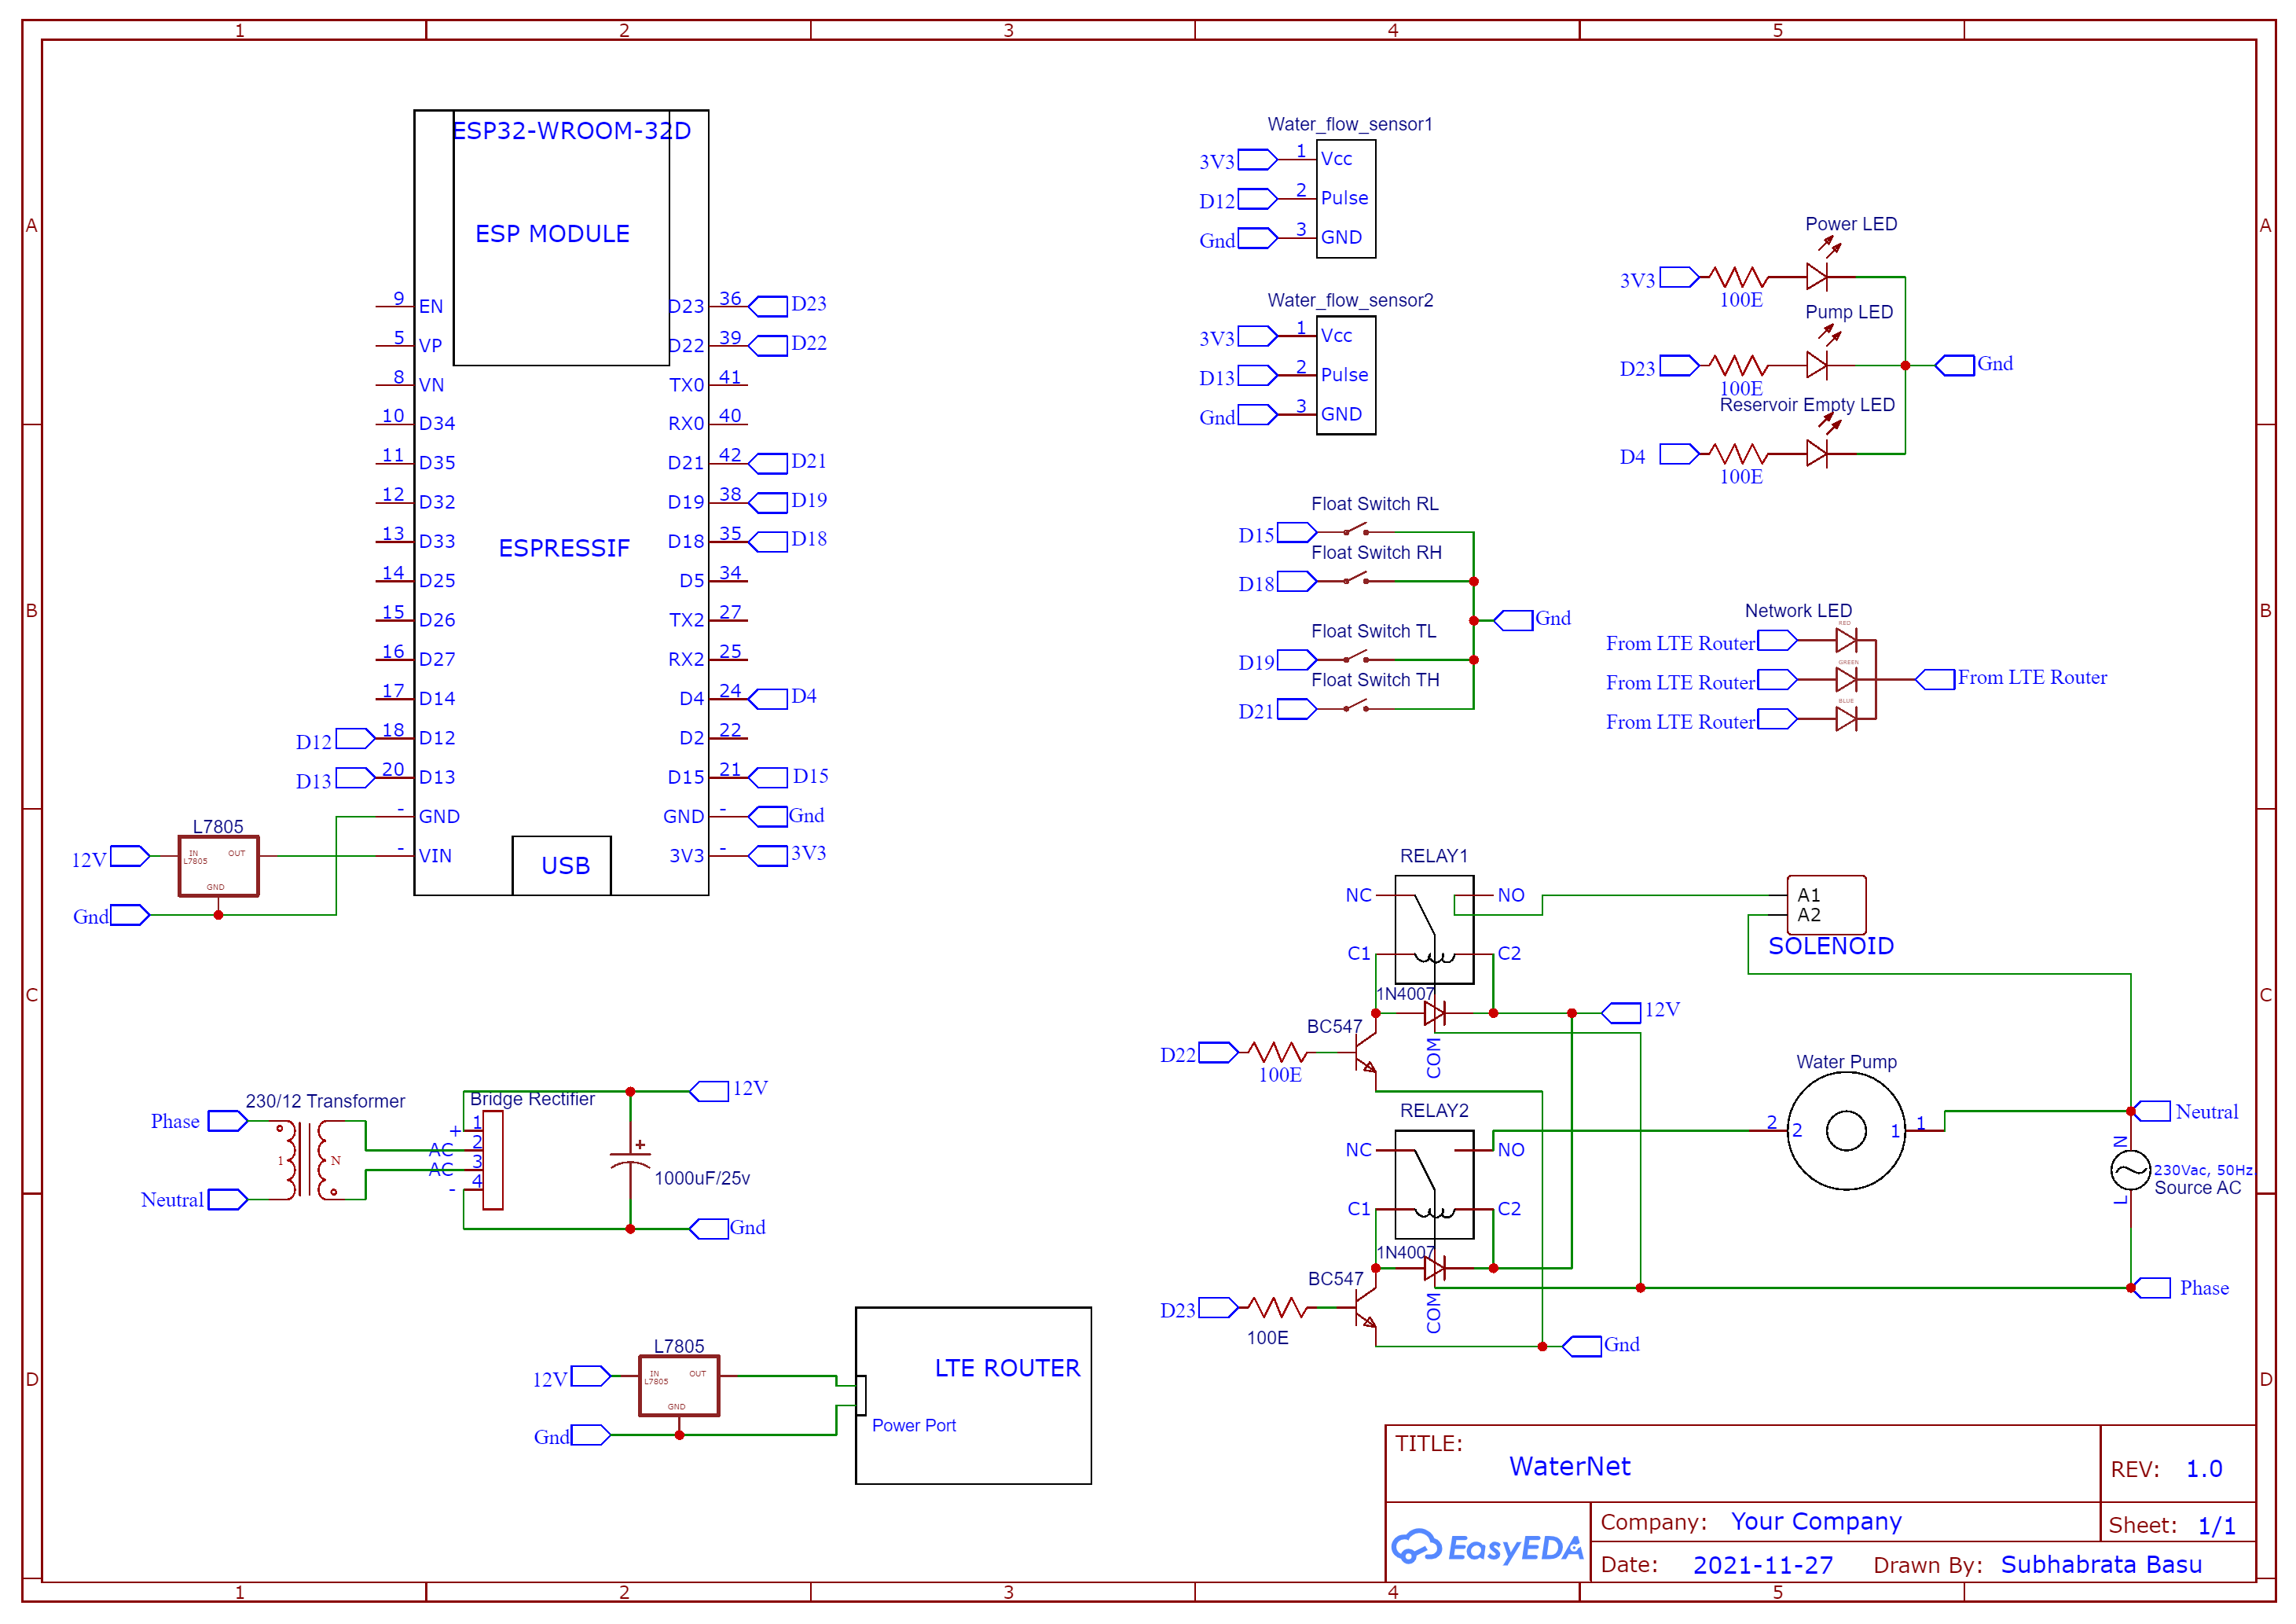Click the RELAY2 switch symbol
The width and height of the screenshot is (2296, 1624).
1434,1185
